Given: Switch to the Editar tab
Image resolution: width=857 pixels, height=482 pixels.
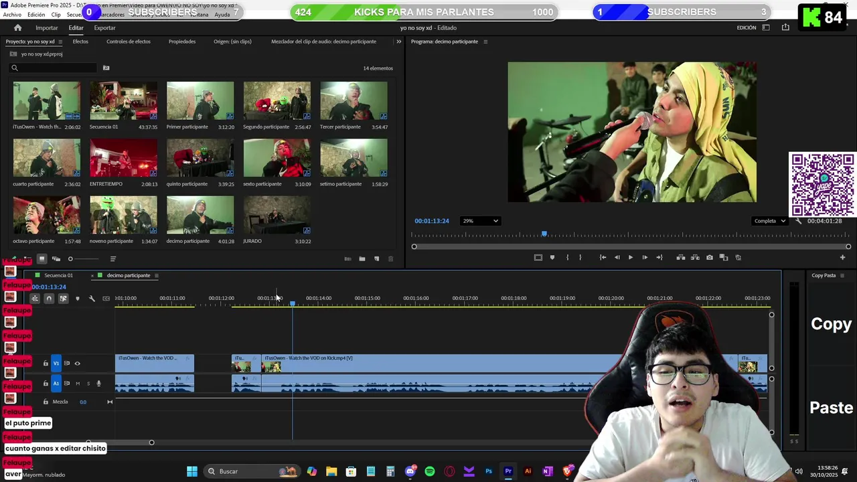Looking at the screenshot, I should click(76, 27).
